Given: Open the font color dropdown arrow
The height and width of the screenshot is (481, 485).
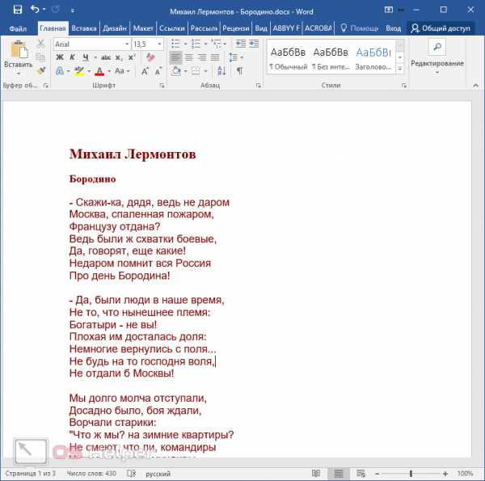Looking at the screenshot, I should point(109,71).
